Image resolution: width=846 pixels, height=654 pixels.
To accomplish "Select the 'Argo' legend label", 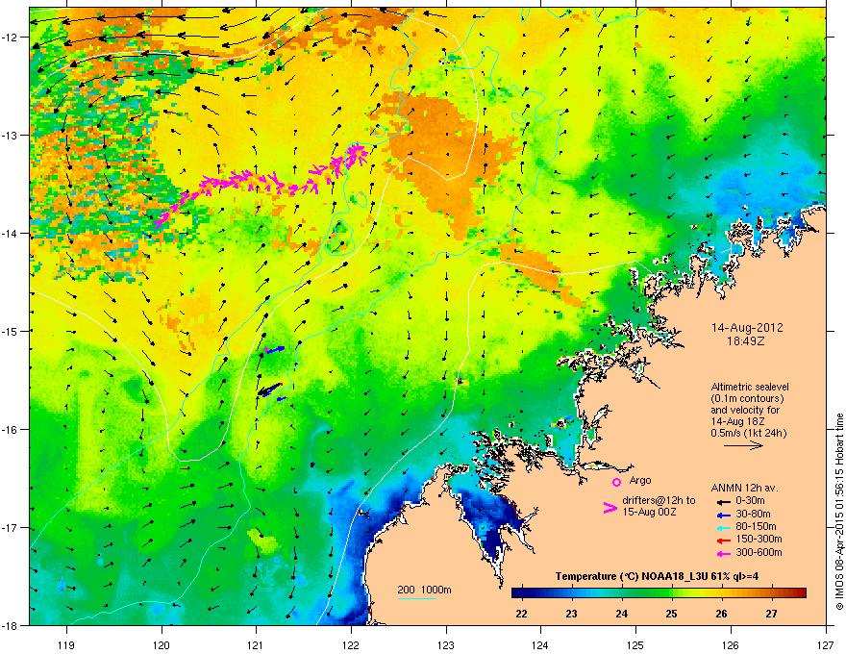I will coord(640,480).
